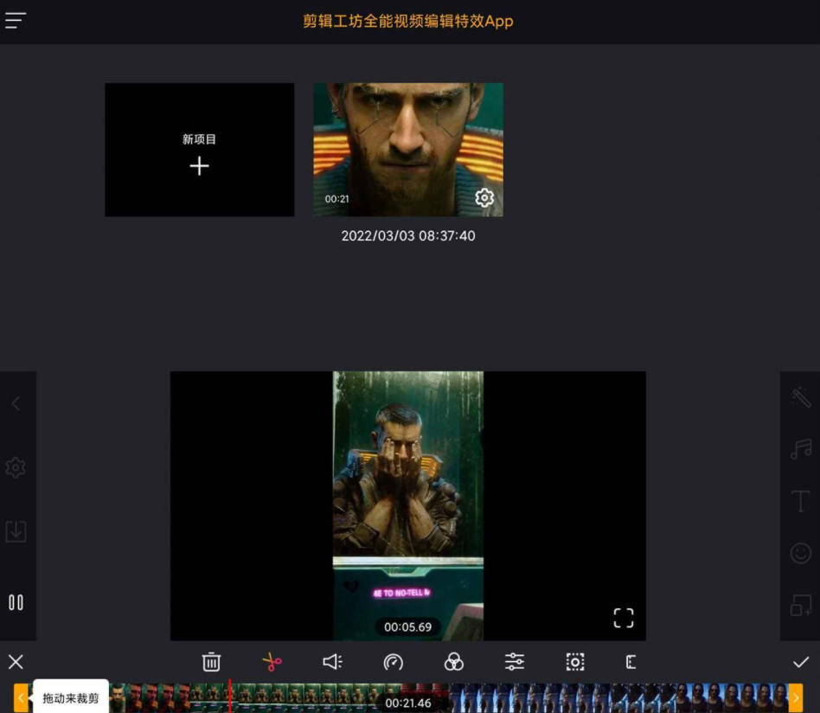The image size is (820, 713).
Task: Open the crop frame tool
Action: point(575,662)
